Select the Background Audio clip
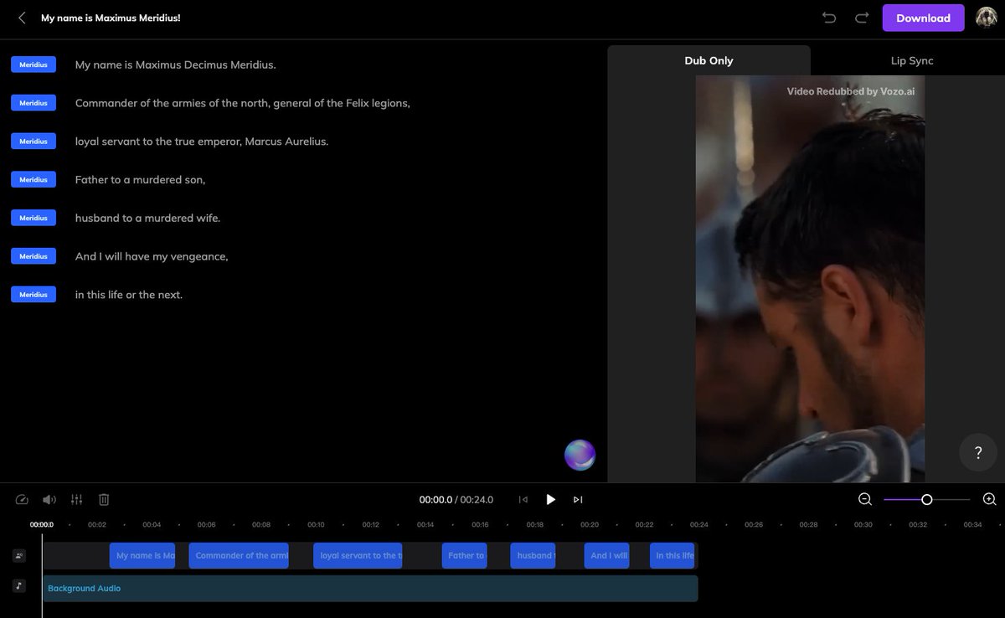The image size is (1005, 618). 370,589
